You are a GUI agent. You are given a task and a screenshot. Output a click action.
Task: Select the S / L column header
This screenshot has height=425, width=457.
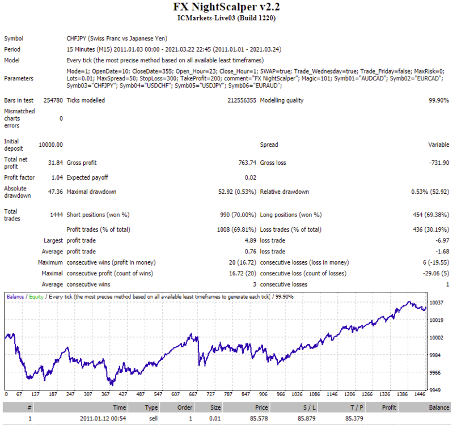294,407
